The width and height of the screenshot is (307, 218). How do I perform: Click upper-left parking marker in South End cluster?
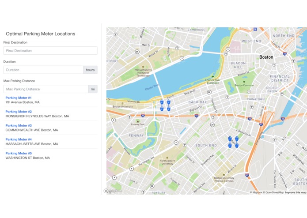tap(230, 139)
